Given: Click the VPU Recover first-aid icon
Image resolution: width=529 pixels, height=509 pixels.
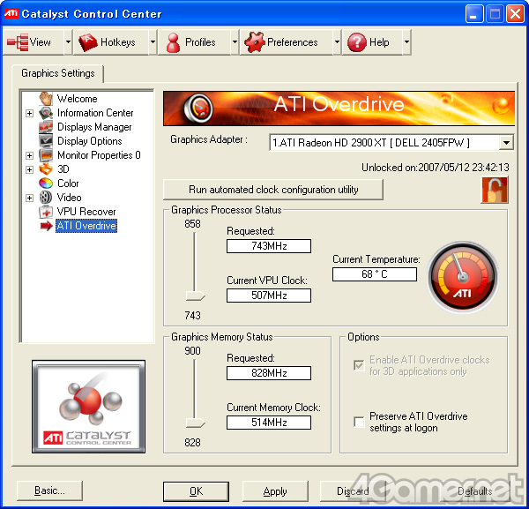Looking at the screenshot, I should tap(46, 212).
